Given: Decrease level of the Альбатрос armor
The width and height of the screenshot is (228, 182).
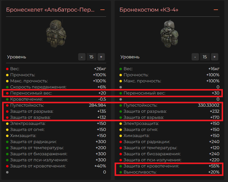Looking at the screenshot, I should [82, 57].
